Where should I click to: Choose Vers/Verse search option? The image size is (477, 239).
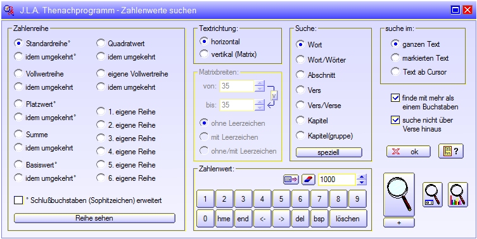[x=300, y=106]
